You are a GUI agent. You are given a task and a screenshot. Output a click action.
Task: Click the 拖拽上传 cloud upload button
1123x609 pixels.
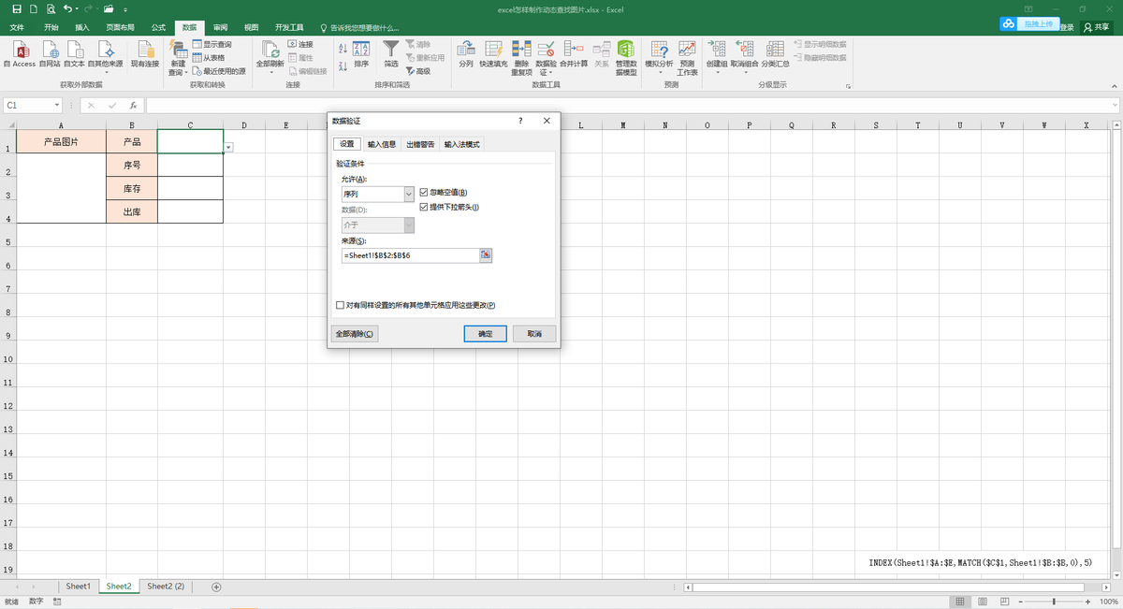tap(1031, 23)
